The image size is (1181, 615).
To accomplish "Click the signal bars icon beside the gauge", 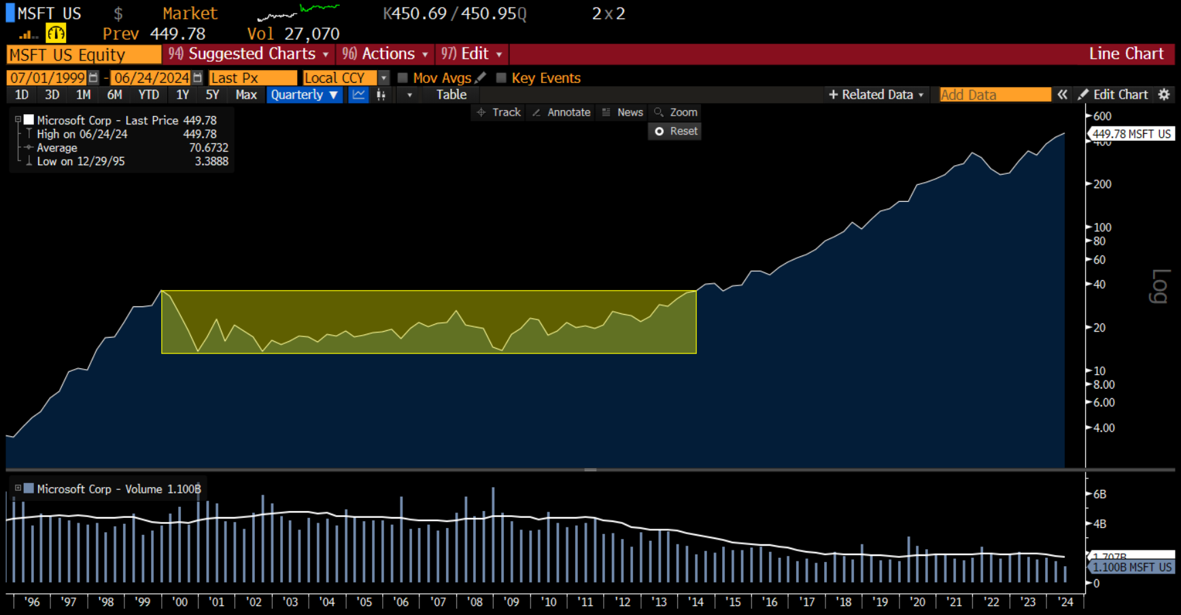I will (x=27, y=34).
